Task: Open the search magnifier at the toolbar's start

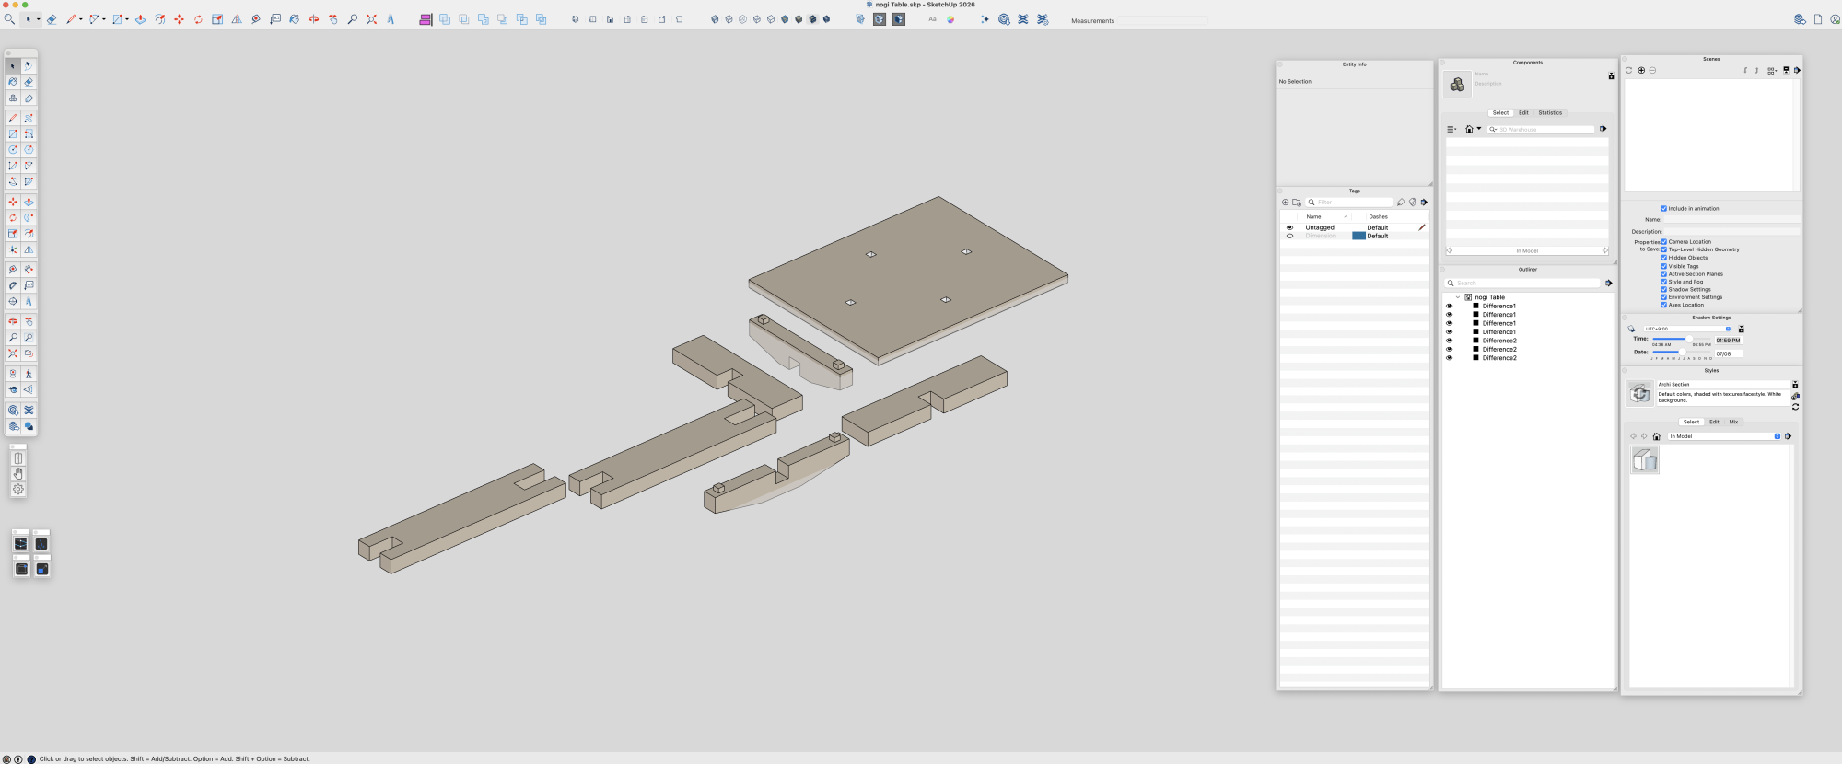Action: 9,19
